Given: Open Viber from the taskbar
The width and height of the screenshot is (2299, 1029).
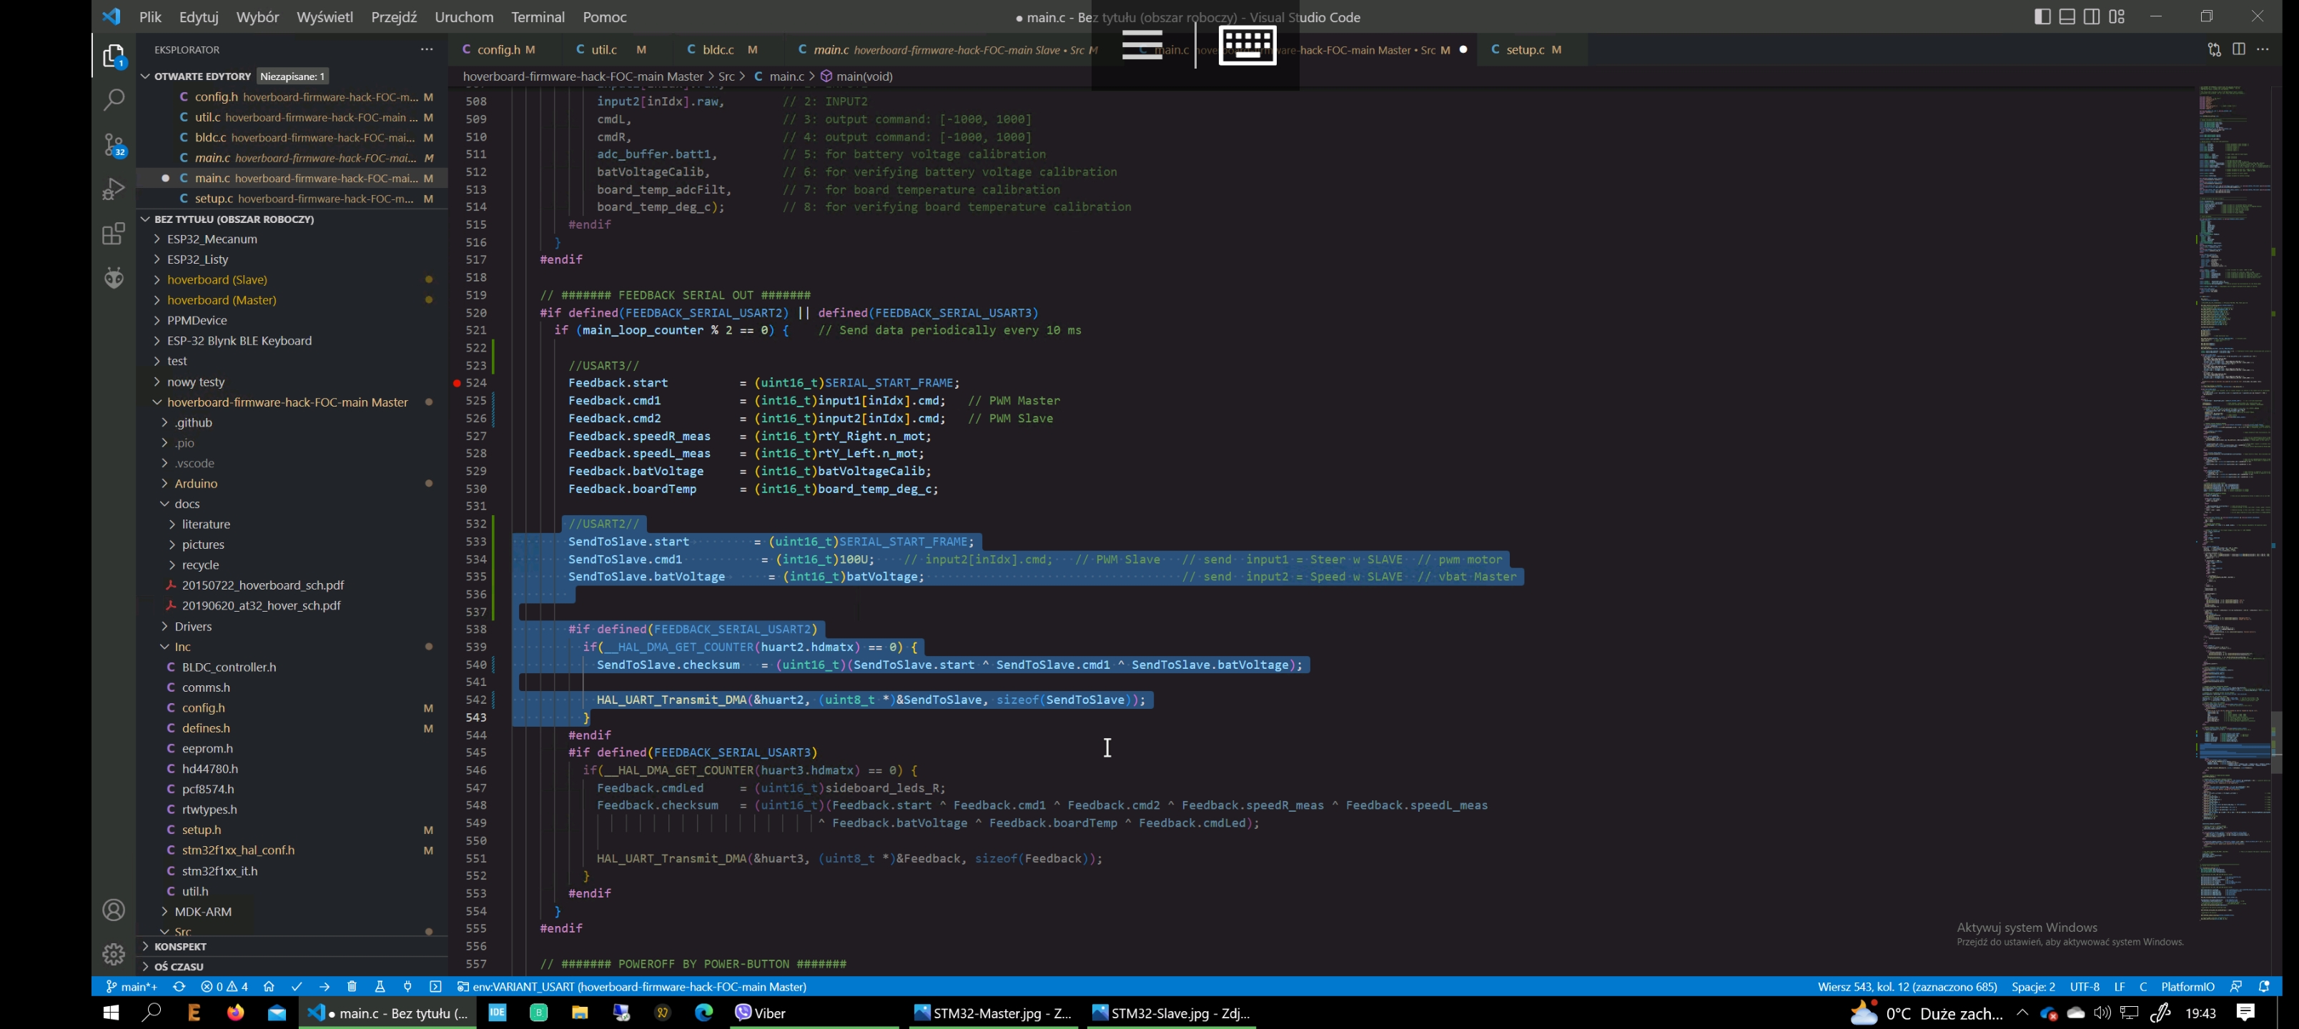Looking at the screenshot, I should (761, 1013).
